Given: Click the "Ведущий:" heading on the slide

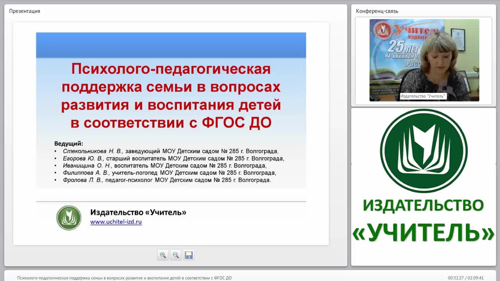Looking at the screenshot, I should point(69,143).
